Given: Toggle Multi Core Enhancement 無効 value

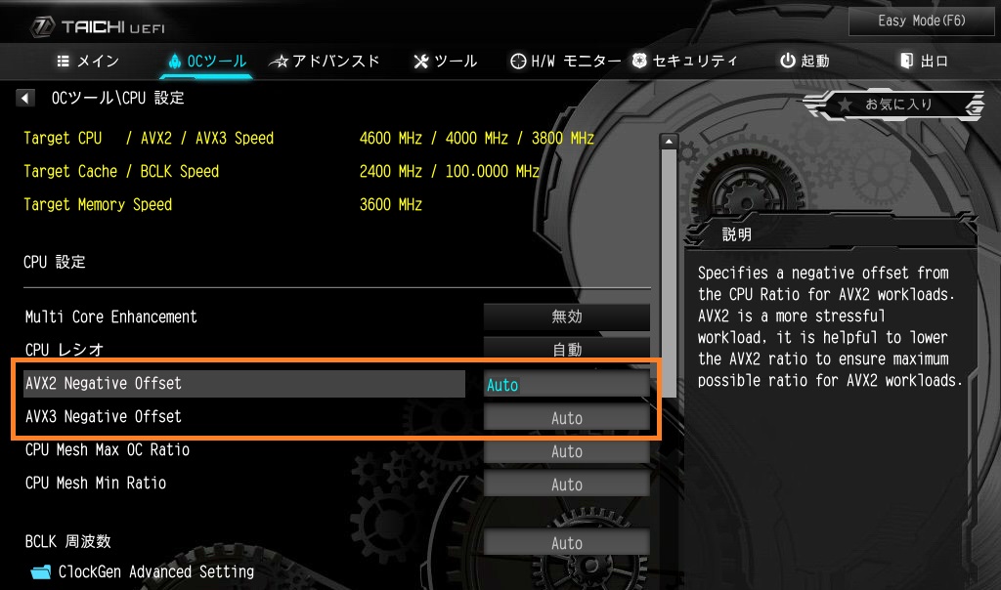Looking at the screenshot, I should 566,317.
